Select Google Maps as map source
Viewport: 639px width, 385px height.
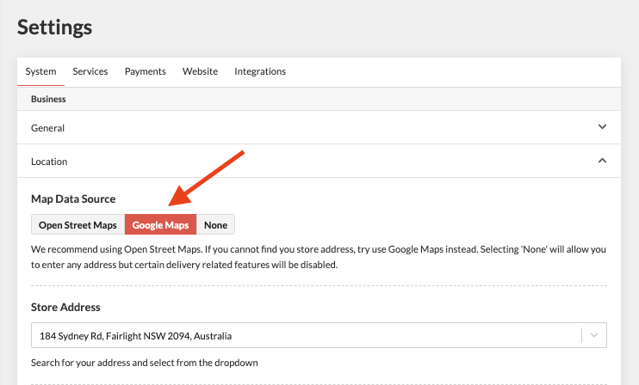[x=160, y=225]
